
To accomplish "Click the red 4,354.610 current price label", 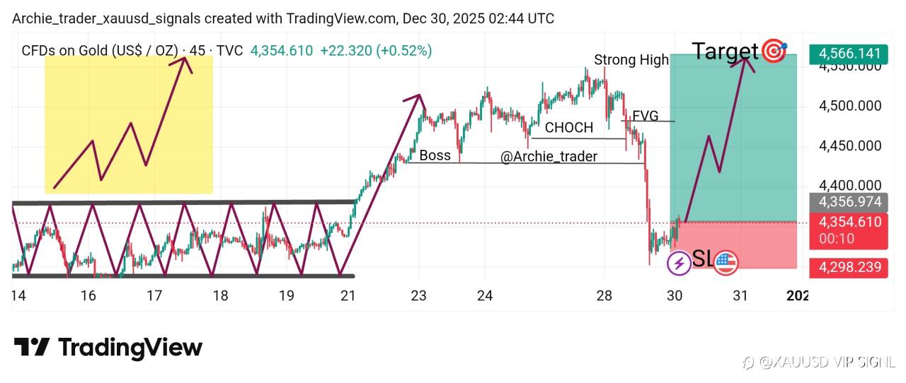I will [x=849, y=222].
